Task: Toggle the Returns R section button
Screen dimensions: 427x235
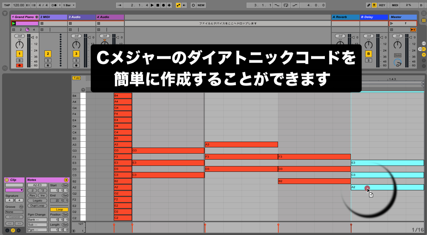Action: [424, 49]
